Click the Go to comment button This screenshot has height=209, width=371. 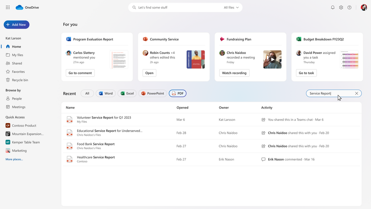click(x=80, y=73)
